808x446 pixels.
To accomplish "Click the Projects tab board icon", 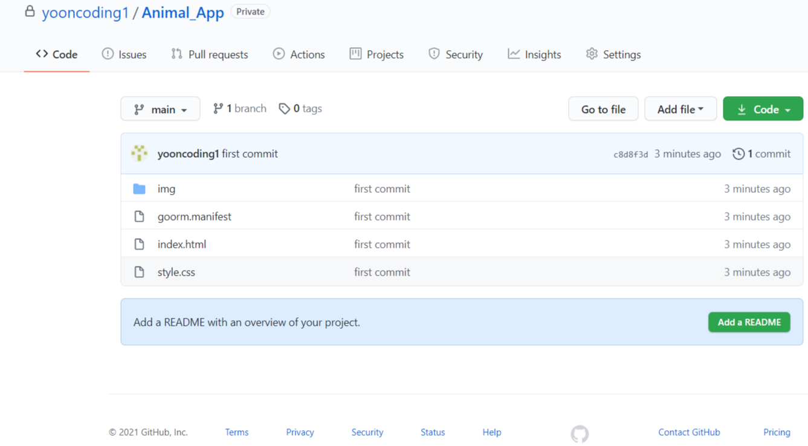I will 355,54.
